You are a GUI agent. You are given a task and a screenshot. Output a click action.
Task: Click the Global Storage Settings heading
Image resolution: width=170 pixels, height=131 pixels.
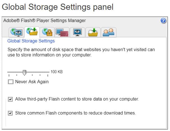click(31, 41)
